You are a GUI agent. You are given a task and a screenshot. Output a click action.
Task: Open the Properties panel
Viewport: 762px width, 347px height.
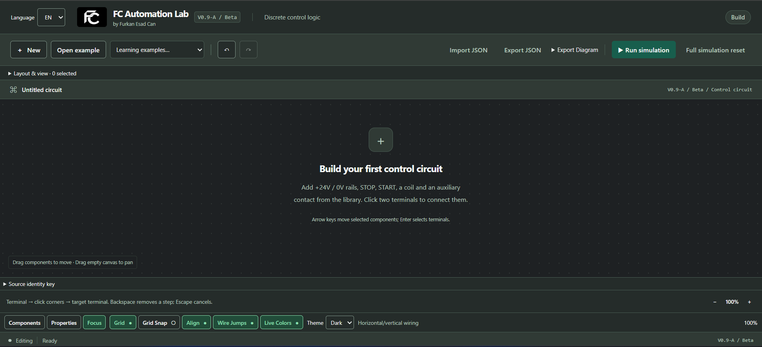point(64,323)
